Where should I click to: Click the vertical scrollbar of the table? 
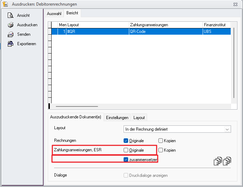[234, 63]
